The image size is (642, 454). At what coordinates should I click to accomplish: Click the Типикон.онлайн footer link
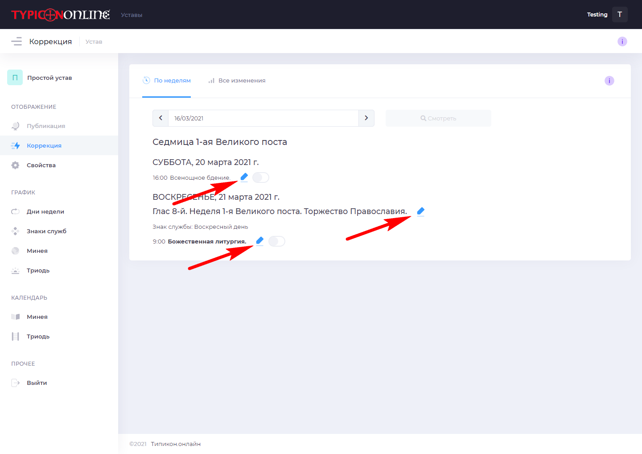[x=176, y=444]
